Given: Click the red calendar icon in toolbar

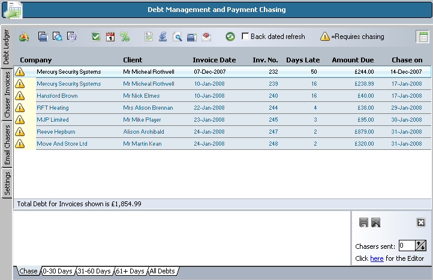Looking at the screenshot, I should [110, 37].
